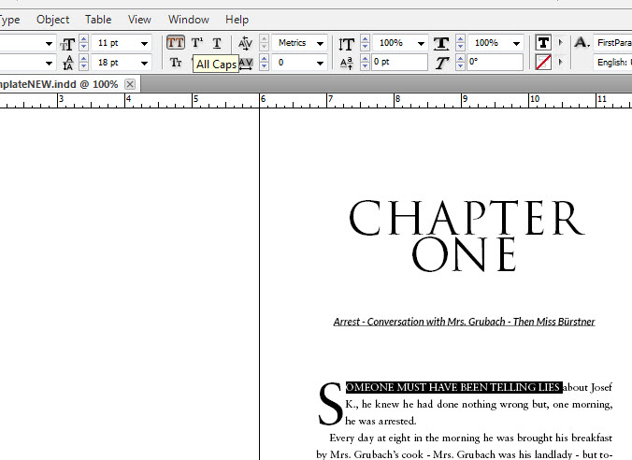Toggle the Superscript button
Image resolution: width=632 pixels, height=460 pixels.
(x=196, y=43)
